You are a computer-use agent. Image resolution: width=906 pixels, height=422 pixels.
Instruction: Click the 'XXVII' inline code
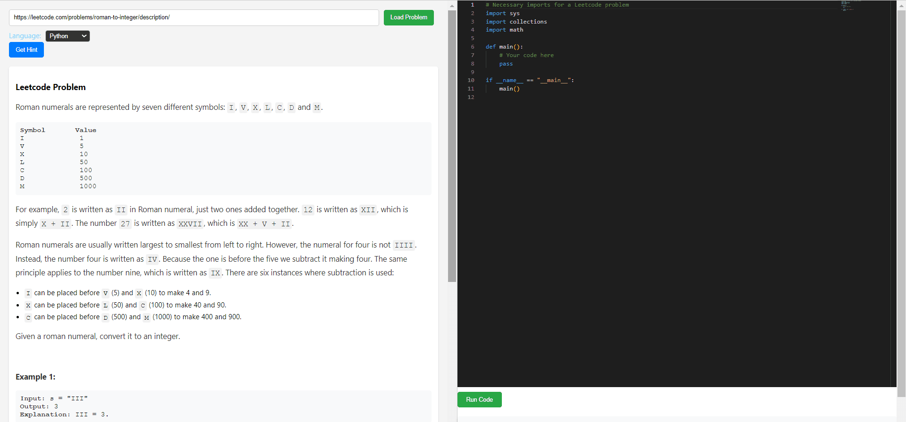tap(190, 224)
